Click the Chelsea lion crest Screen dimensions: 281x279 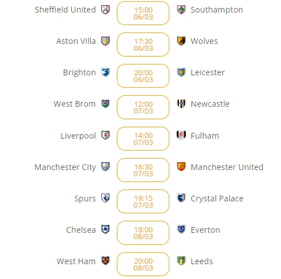tap(105, 229)
